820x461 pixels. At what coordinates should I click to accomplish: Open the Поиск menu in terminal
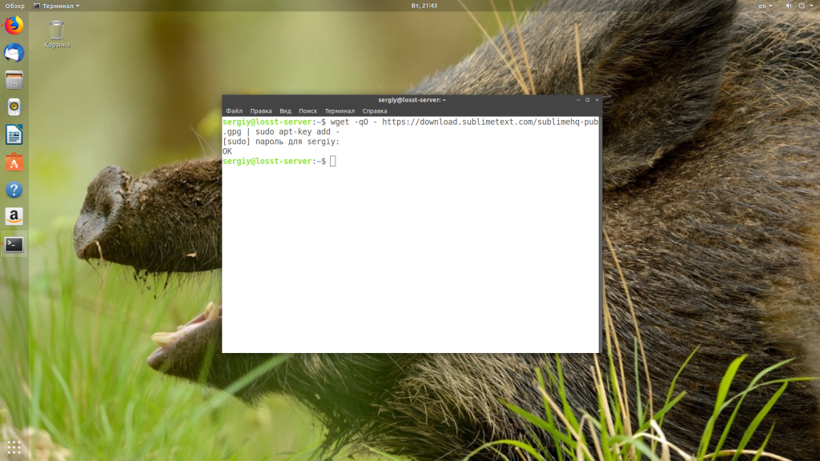(x=307, y=111)
